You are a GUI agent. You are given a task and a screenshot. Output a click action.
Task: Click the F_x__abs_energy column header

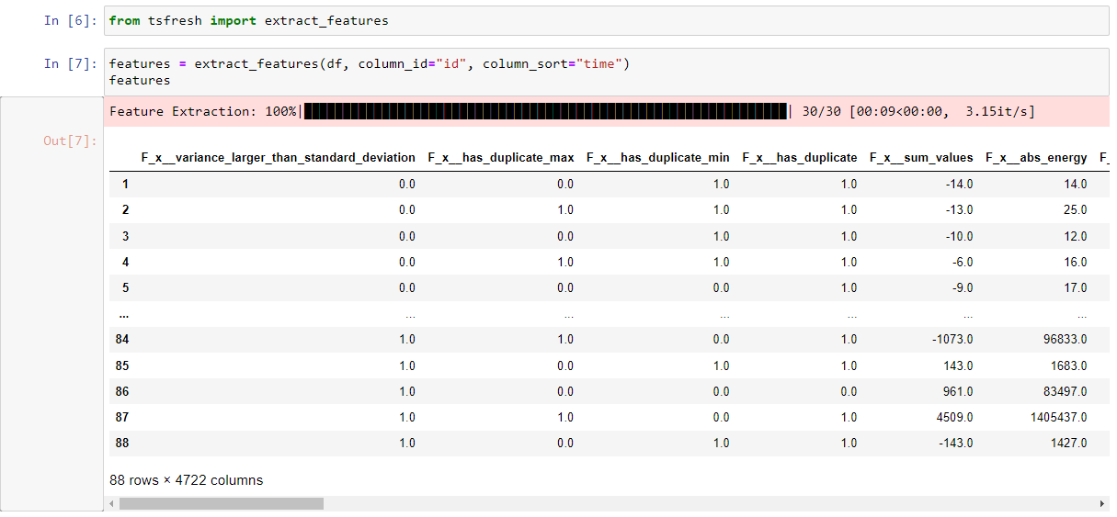click(1036, 158)
